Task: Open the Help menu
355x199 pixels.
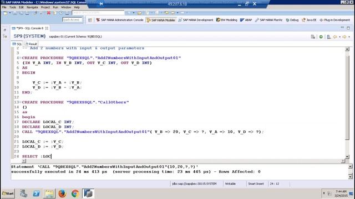Action: [77, 7]
